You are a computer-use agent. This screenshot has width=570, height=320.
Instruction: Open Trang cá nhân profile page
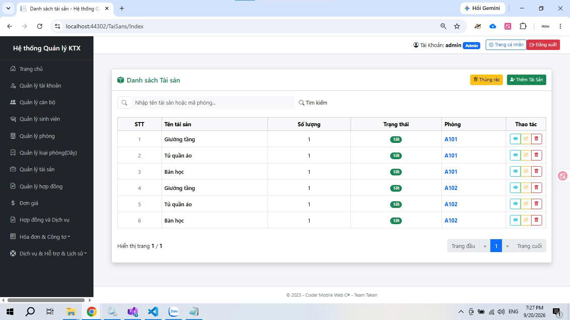pyautogui.click(x=506, y=45)
